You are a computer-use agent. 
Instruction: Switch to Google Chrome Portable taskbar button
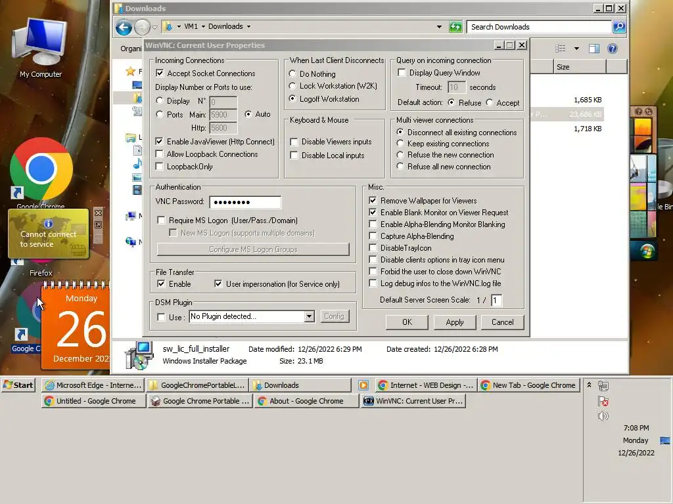tap(200, 401)
